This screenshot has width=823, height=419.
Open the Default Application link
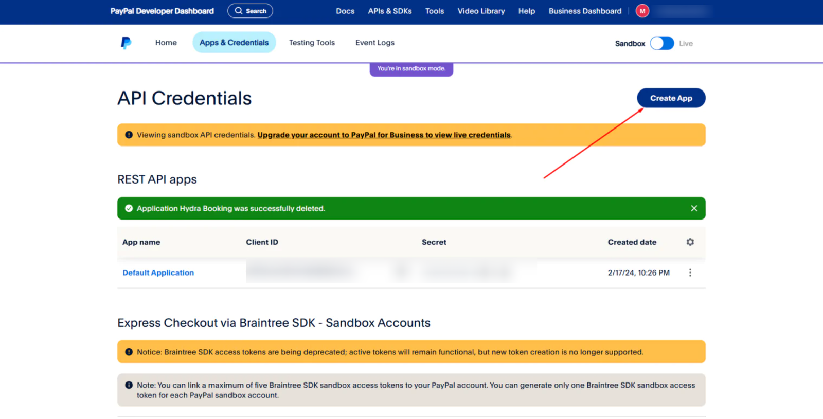click(158, 272)
